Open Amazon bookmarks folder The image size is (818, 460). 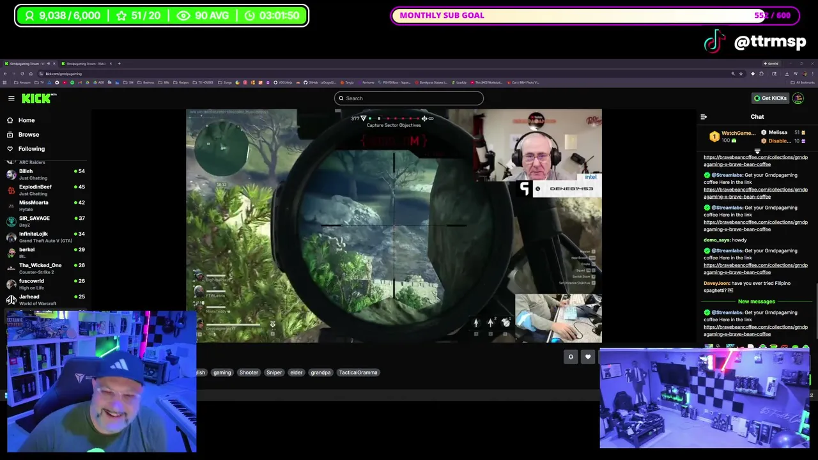click(22, 82)
